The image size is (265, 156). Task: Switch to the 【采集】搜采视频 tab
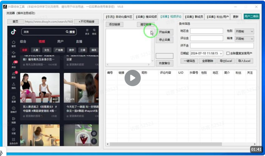point(146,17)
